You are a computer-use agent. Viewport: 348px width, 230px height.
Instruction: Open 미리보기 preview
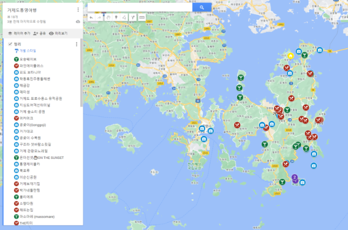[x=58, y=33]
